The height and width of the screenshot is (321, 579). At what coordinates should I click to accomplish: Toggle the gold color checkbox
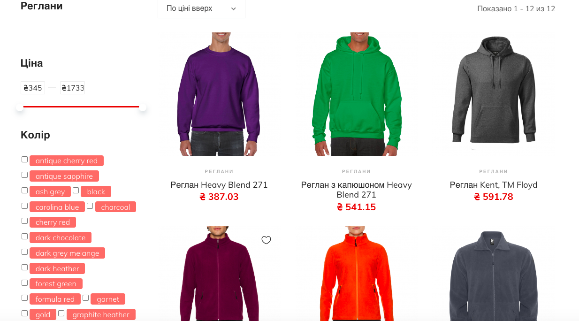tap(24, 313)
